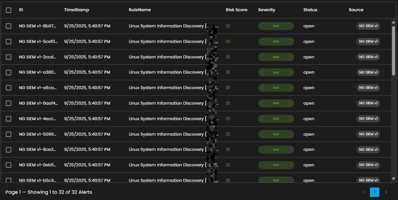
Task: Click the scrollbar down arrow
Action: (x=393, y=179)
